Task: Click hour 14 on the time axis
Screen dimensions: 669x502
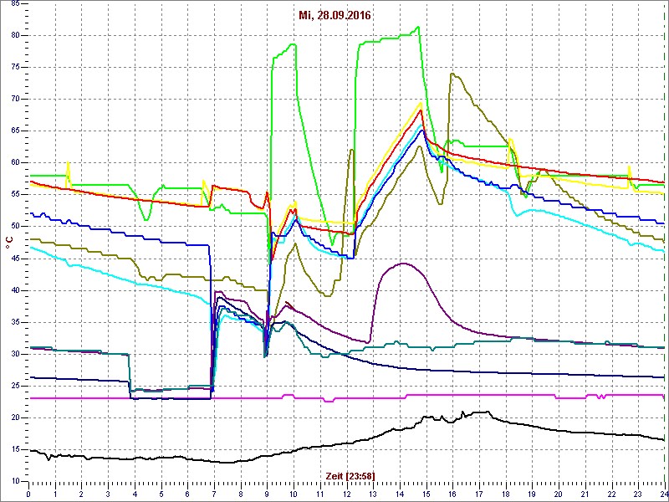Action: [400, 494]
